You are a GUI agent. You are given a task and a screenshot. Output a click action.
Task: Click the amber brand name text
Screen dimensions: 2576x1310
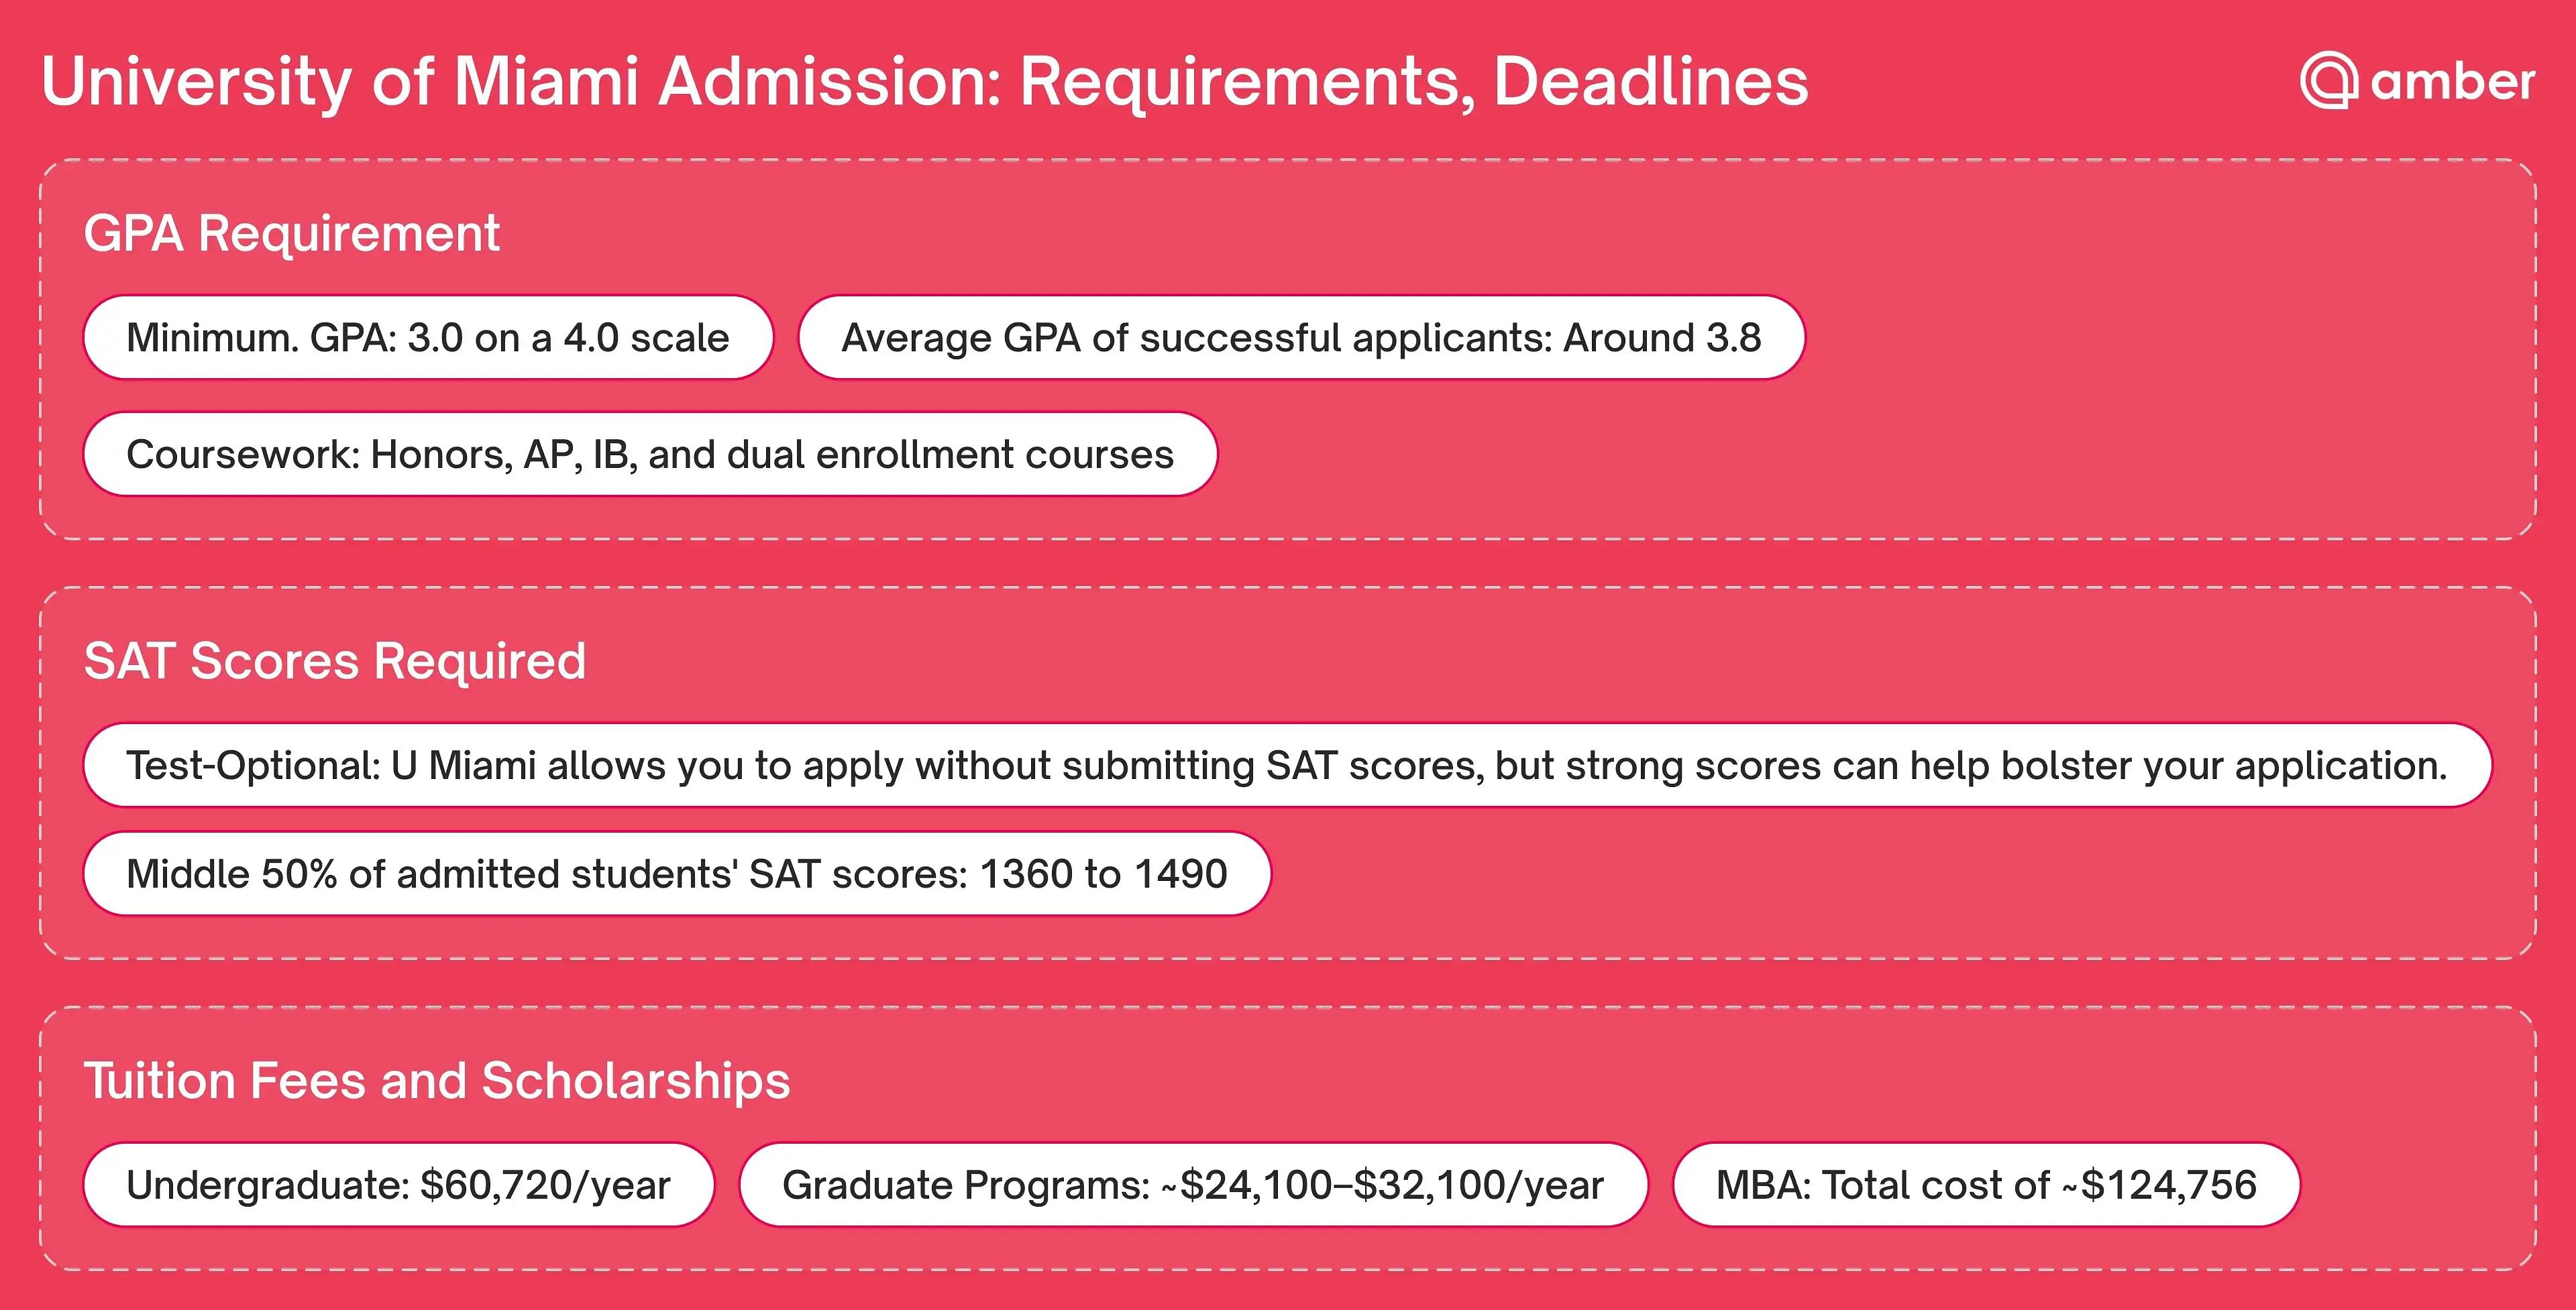[2452, 81]
